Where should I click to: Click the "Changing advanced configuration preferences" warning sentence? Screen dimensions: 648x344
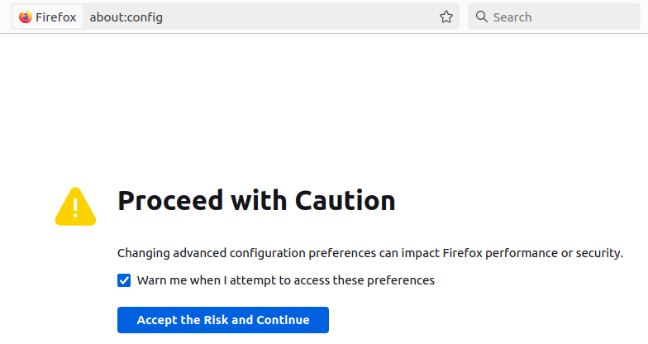pos(370,253)
